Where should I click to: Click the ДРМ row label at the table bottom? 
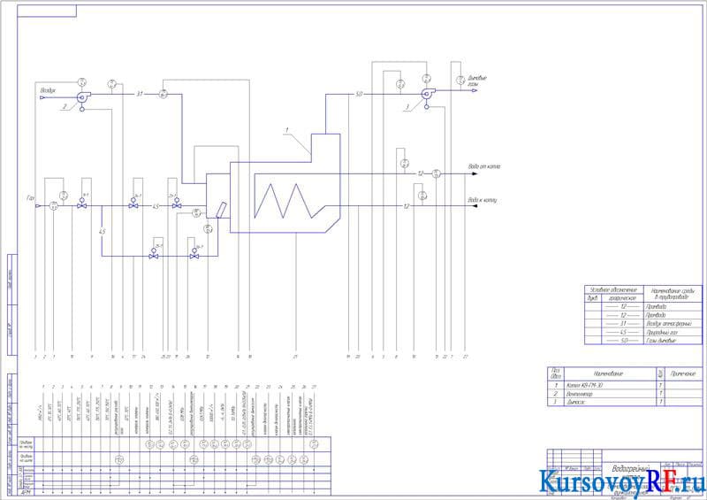click(27, 492)
